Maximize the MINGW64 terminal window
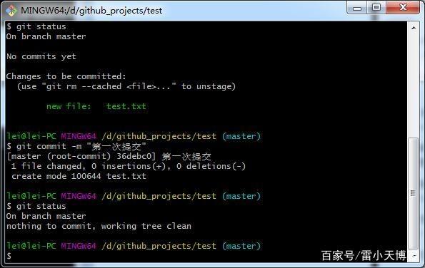Viewport: 425px width, 268px height. coord(376,8)
